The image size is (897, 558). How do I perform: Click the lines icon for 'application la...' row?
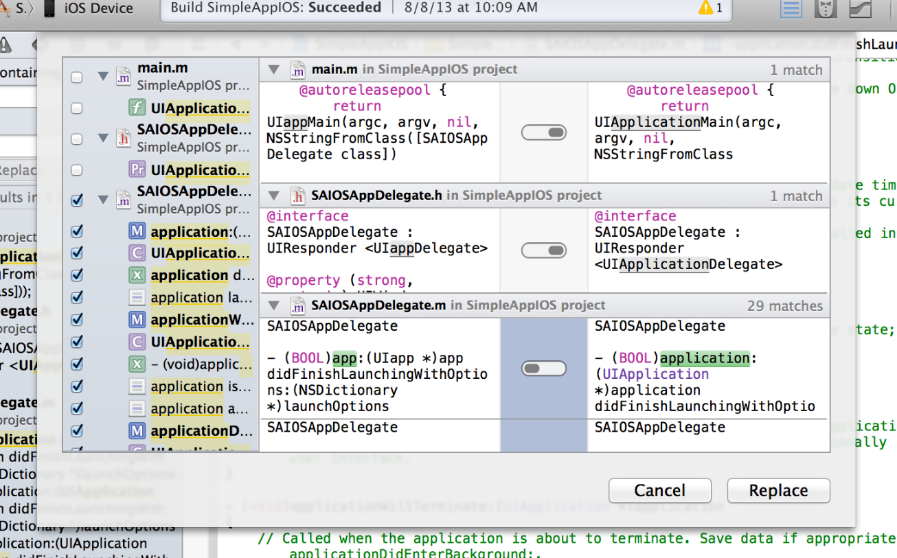coord(137,297)
